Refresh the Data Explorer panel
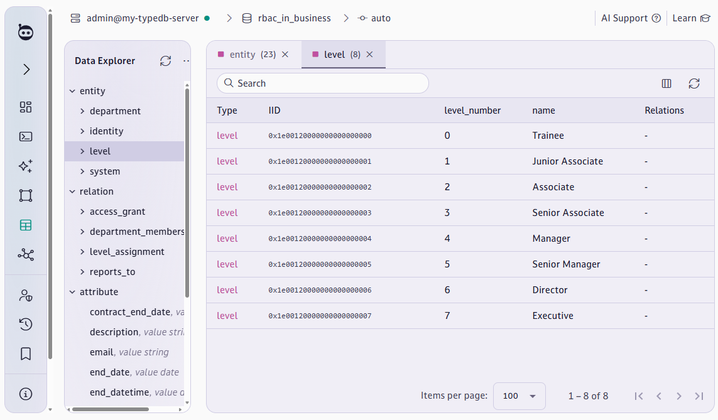The width and height of the screenshot is (718, 420). pyautogui.click(x=165, y=61)
